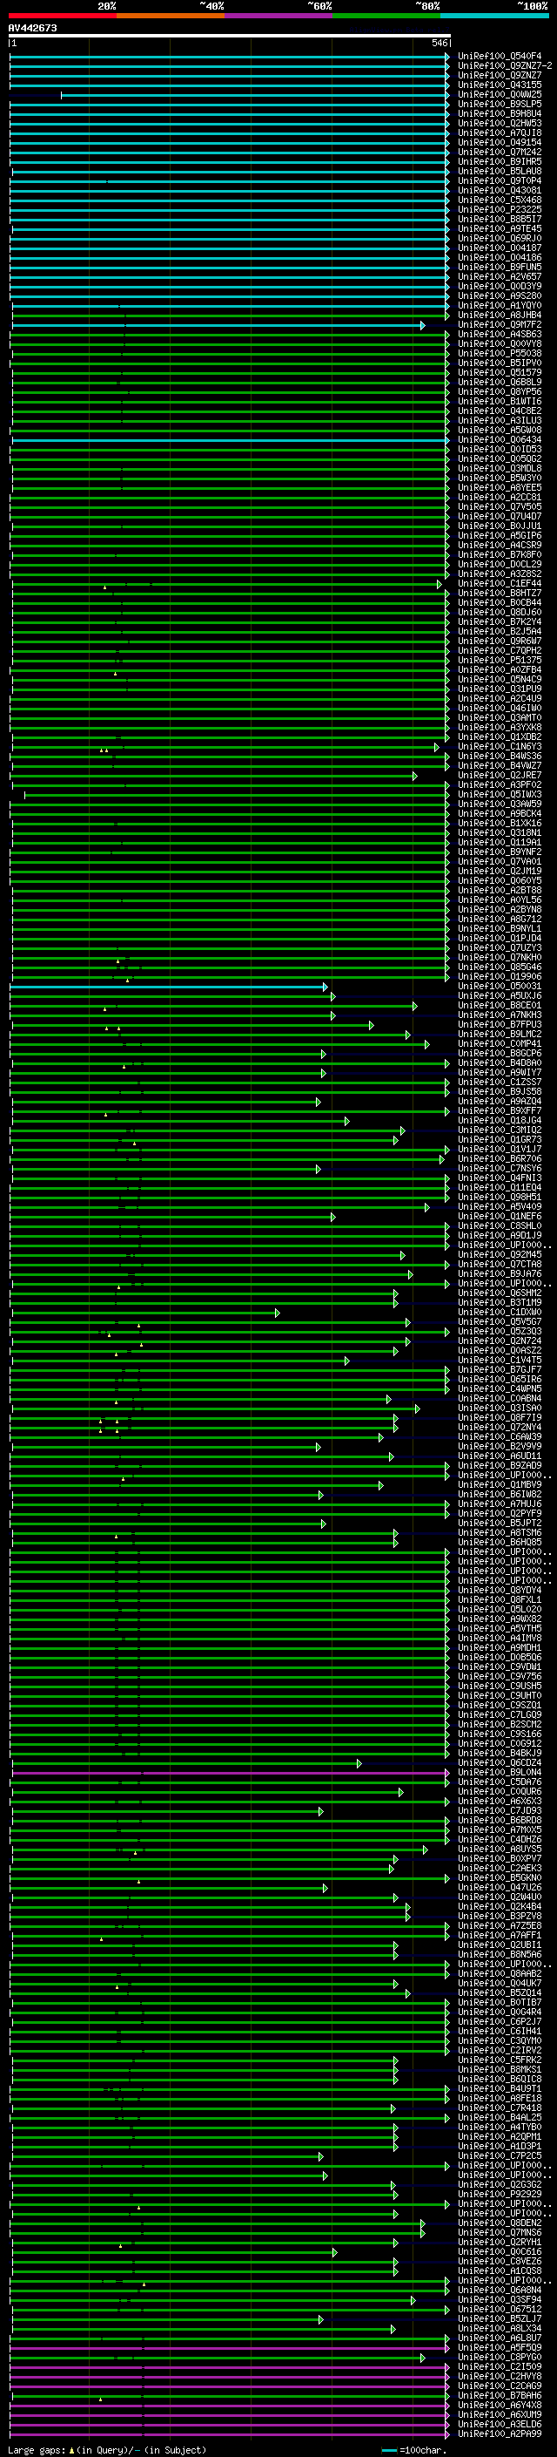Select the UniRef100_C1V4T5 label
Viewport: 557px width, 2457px height.
point(500,1361)
